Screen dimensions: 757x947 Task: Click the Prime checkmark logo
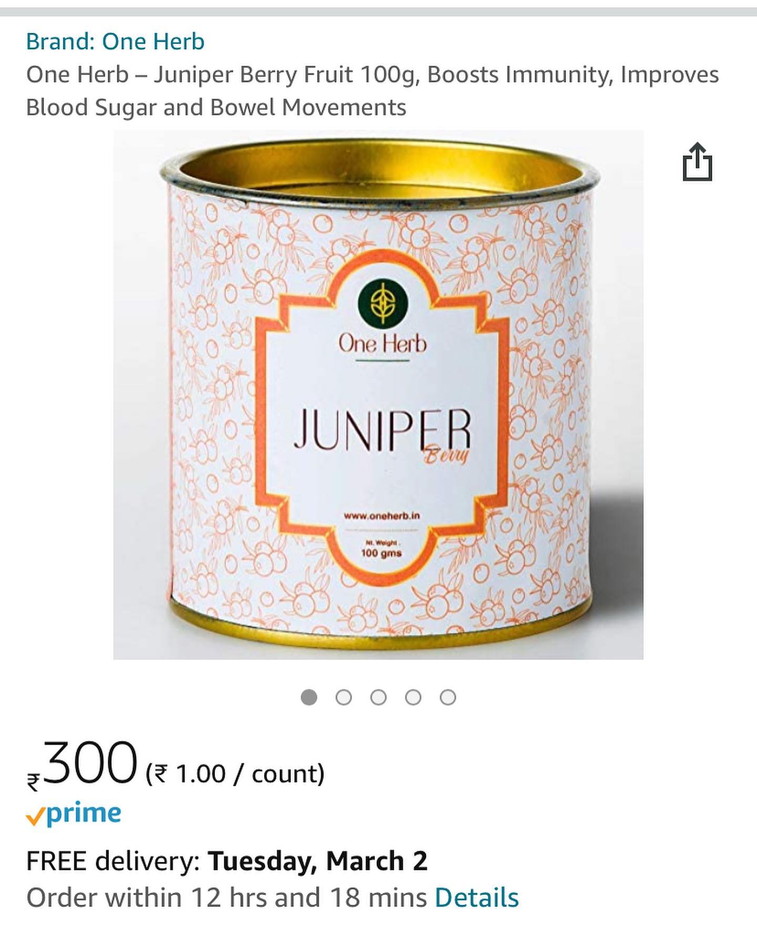pyautogui.click(x=74, y=813)
